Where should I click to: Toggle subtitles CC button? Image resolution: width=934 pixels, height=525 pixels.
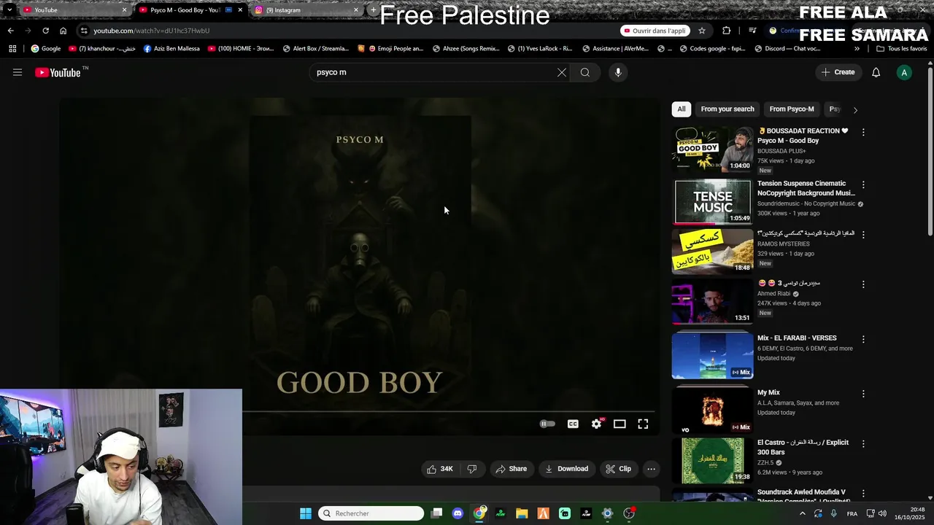573,424
